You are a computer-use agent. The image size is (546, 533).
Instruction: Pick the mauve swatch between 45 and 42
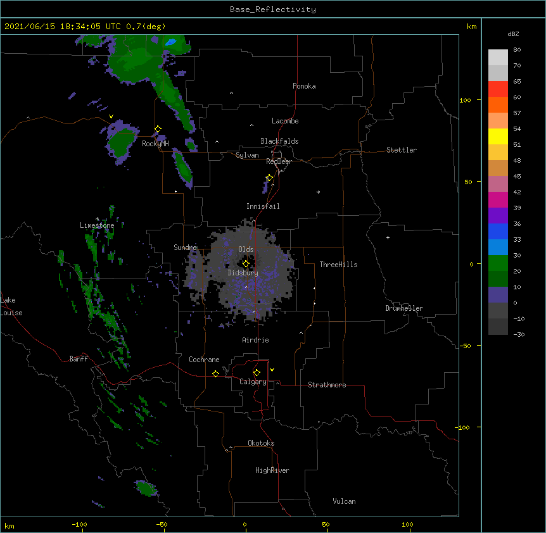(498, 184)
